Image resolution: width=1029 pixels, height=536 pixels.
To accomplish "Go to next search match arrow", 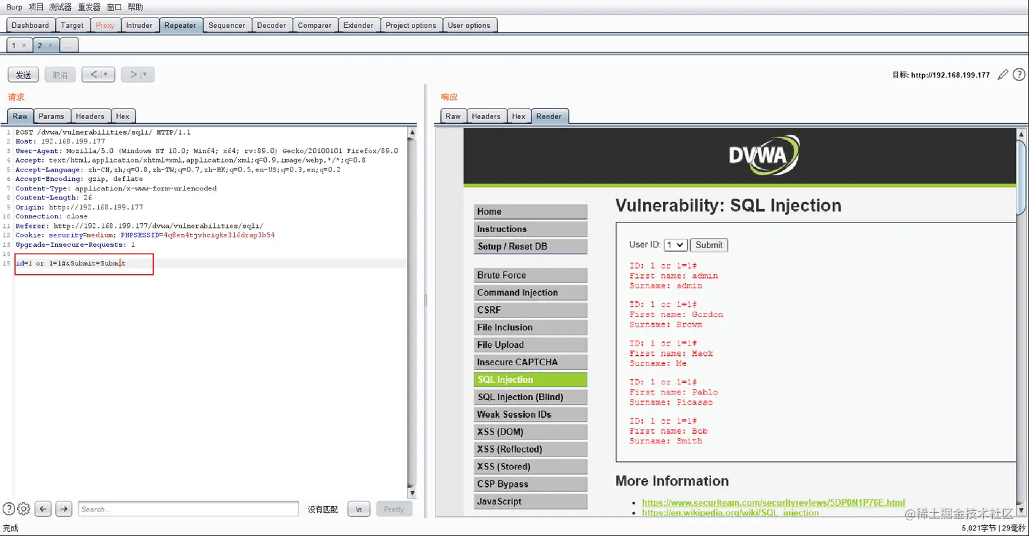I will pos(64,508).
